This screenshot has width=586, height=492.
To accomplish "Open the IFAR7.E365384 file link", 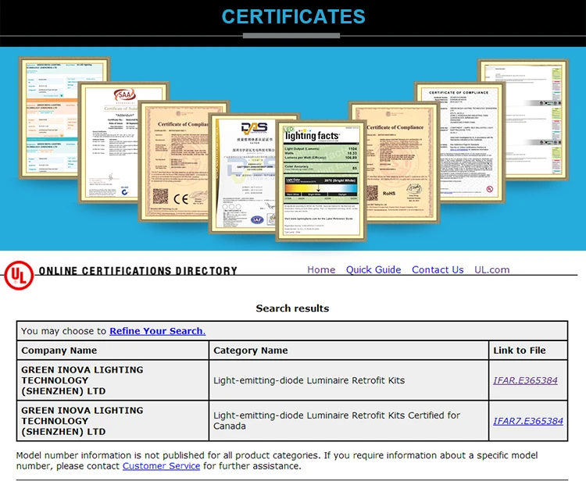I will click(x=527, y=421).
